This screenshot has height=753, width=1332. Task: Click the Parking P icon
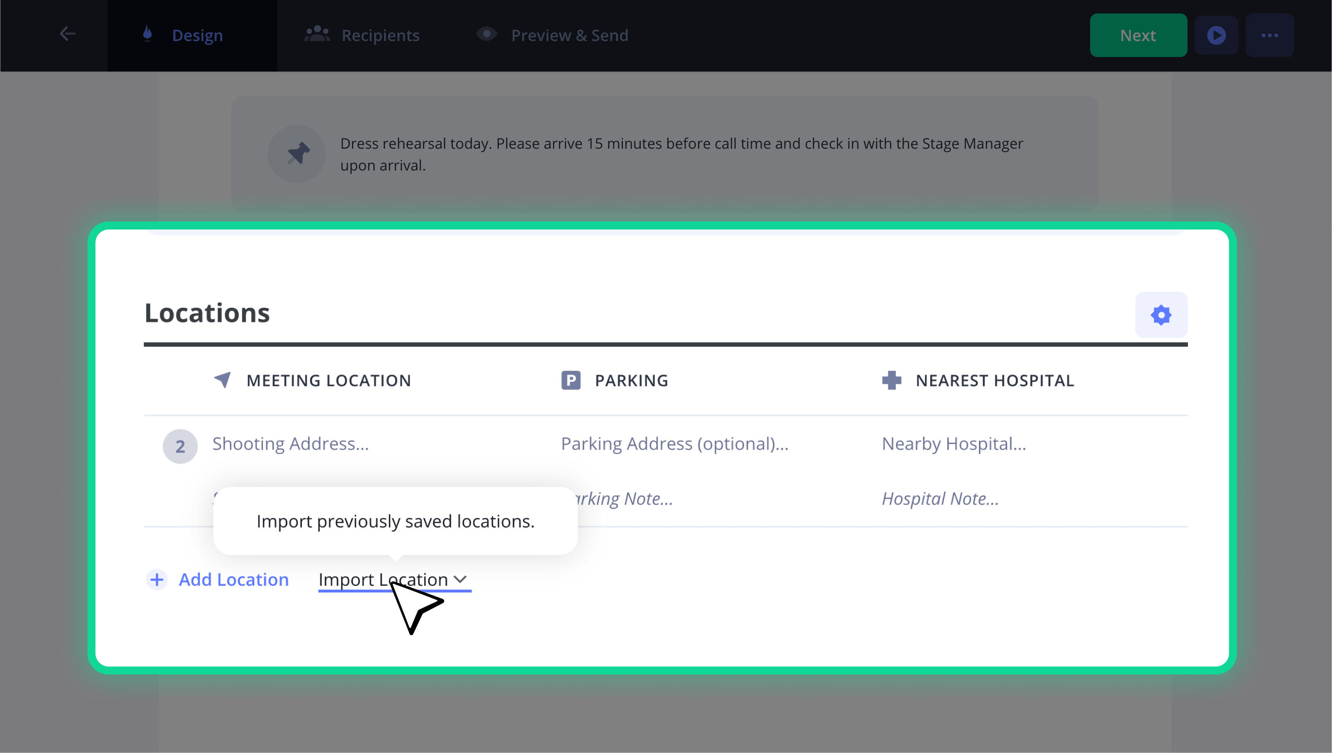(571, 380)
